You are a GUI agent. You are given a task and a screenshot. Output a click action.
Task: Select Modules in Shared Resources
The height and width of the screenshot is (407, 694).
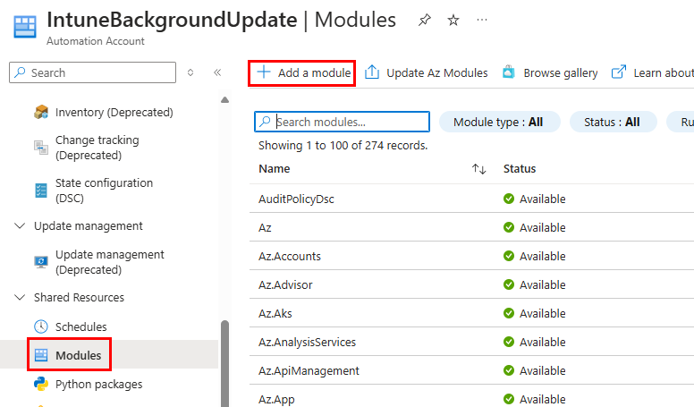pos(78,355)
